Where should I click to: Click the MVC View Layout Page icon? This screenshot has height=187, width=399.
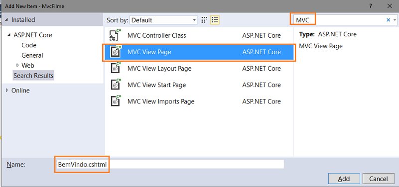(x=115, y=68)
